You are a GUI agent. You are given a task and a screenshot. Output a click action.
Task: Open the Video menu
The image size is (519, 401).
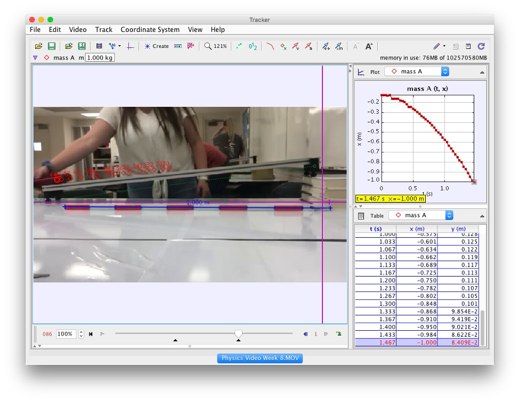click(x=78, y=29)
